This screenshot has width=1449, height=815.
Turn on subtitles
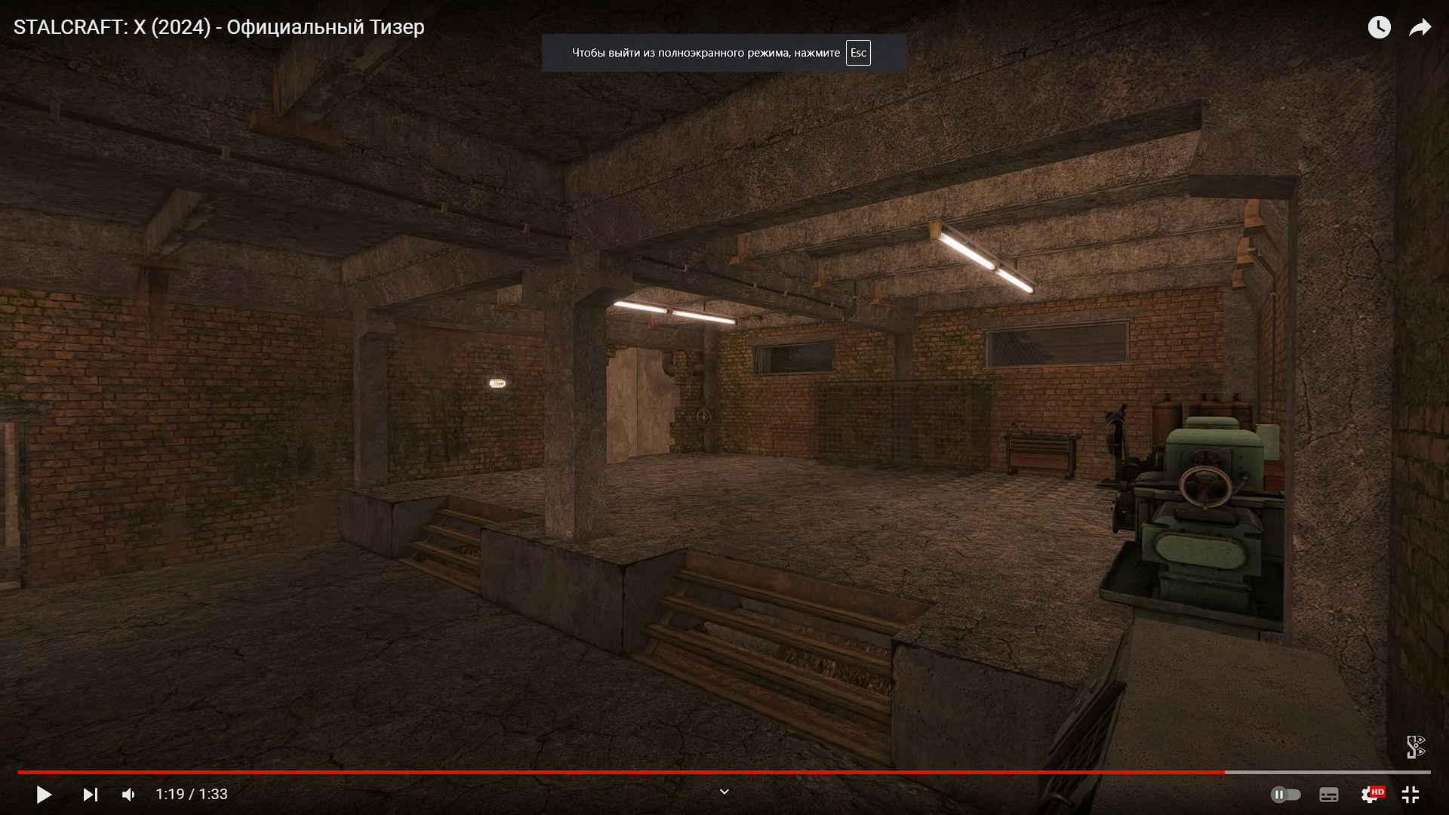tap(1329, 794)
